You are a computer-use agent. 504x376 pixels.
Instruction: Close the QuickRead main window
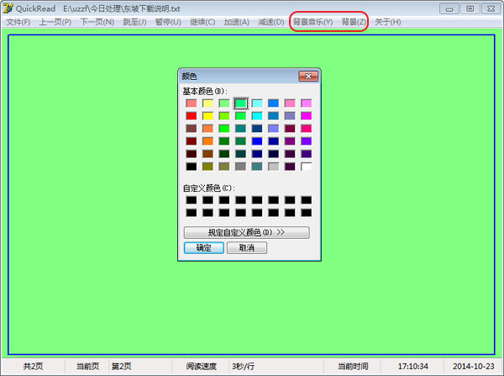coord(491,9)
